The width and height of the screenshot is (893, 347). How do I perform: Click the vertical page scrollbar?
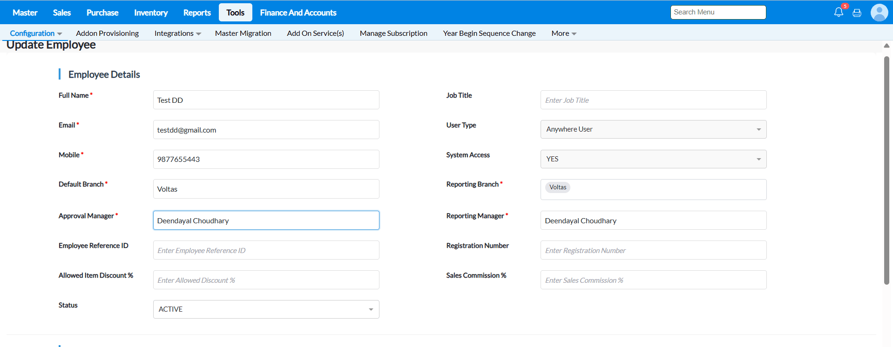886,170
